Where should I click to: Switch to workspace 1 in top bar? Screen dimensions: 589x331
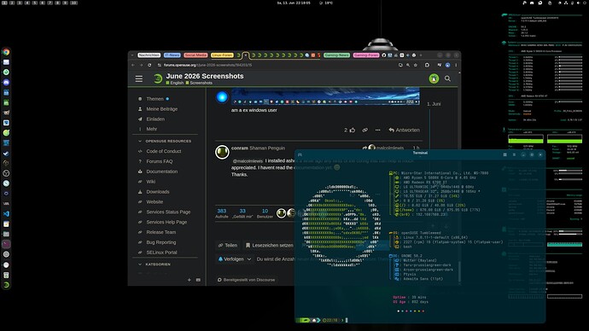5,3
